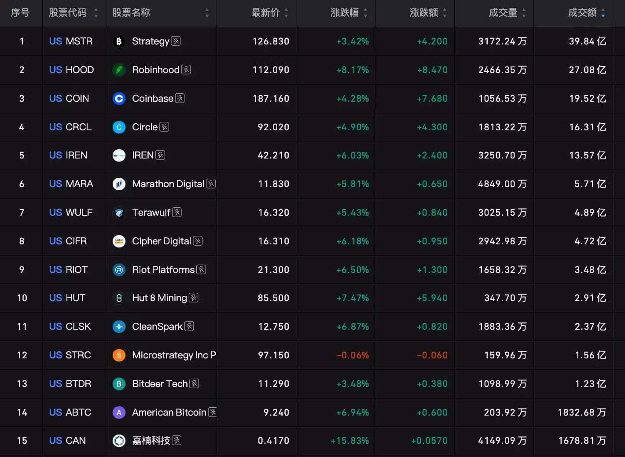This screenshot has width=625, height=457.
Task: Click the CleanSpark logo icon
Action: tap(119, 327)
